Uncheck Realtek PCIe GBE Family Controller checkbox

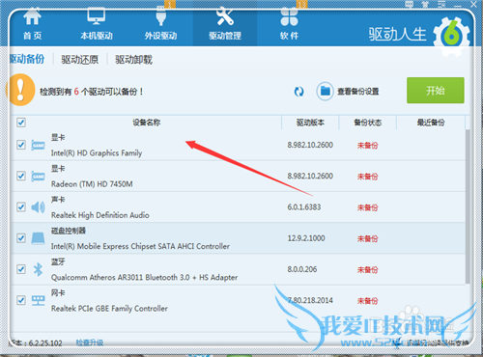coord(21,300)
